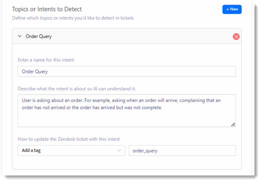Click the 'How to update the Zendesk ticket' label
The width and height of the screenshot is (258, 180).
(x=69, y=139)
